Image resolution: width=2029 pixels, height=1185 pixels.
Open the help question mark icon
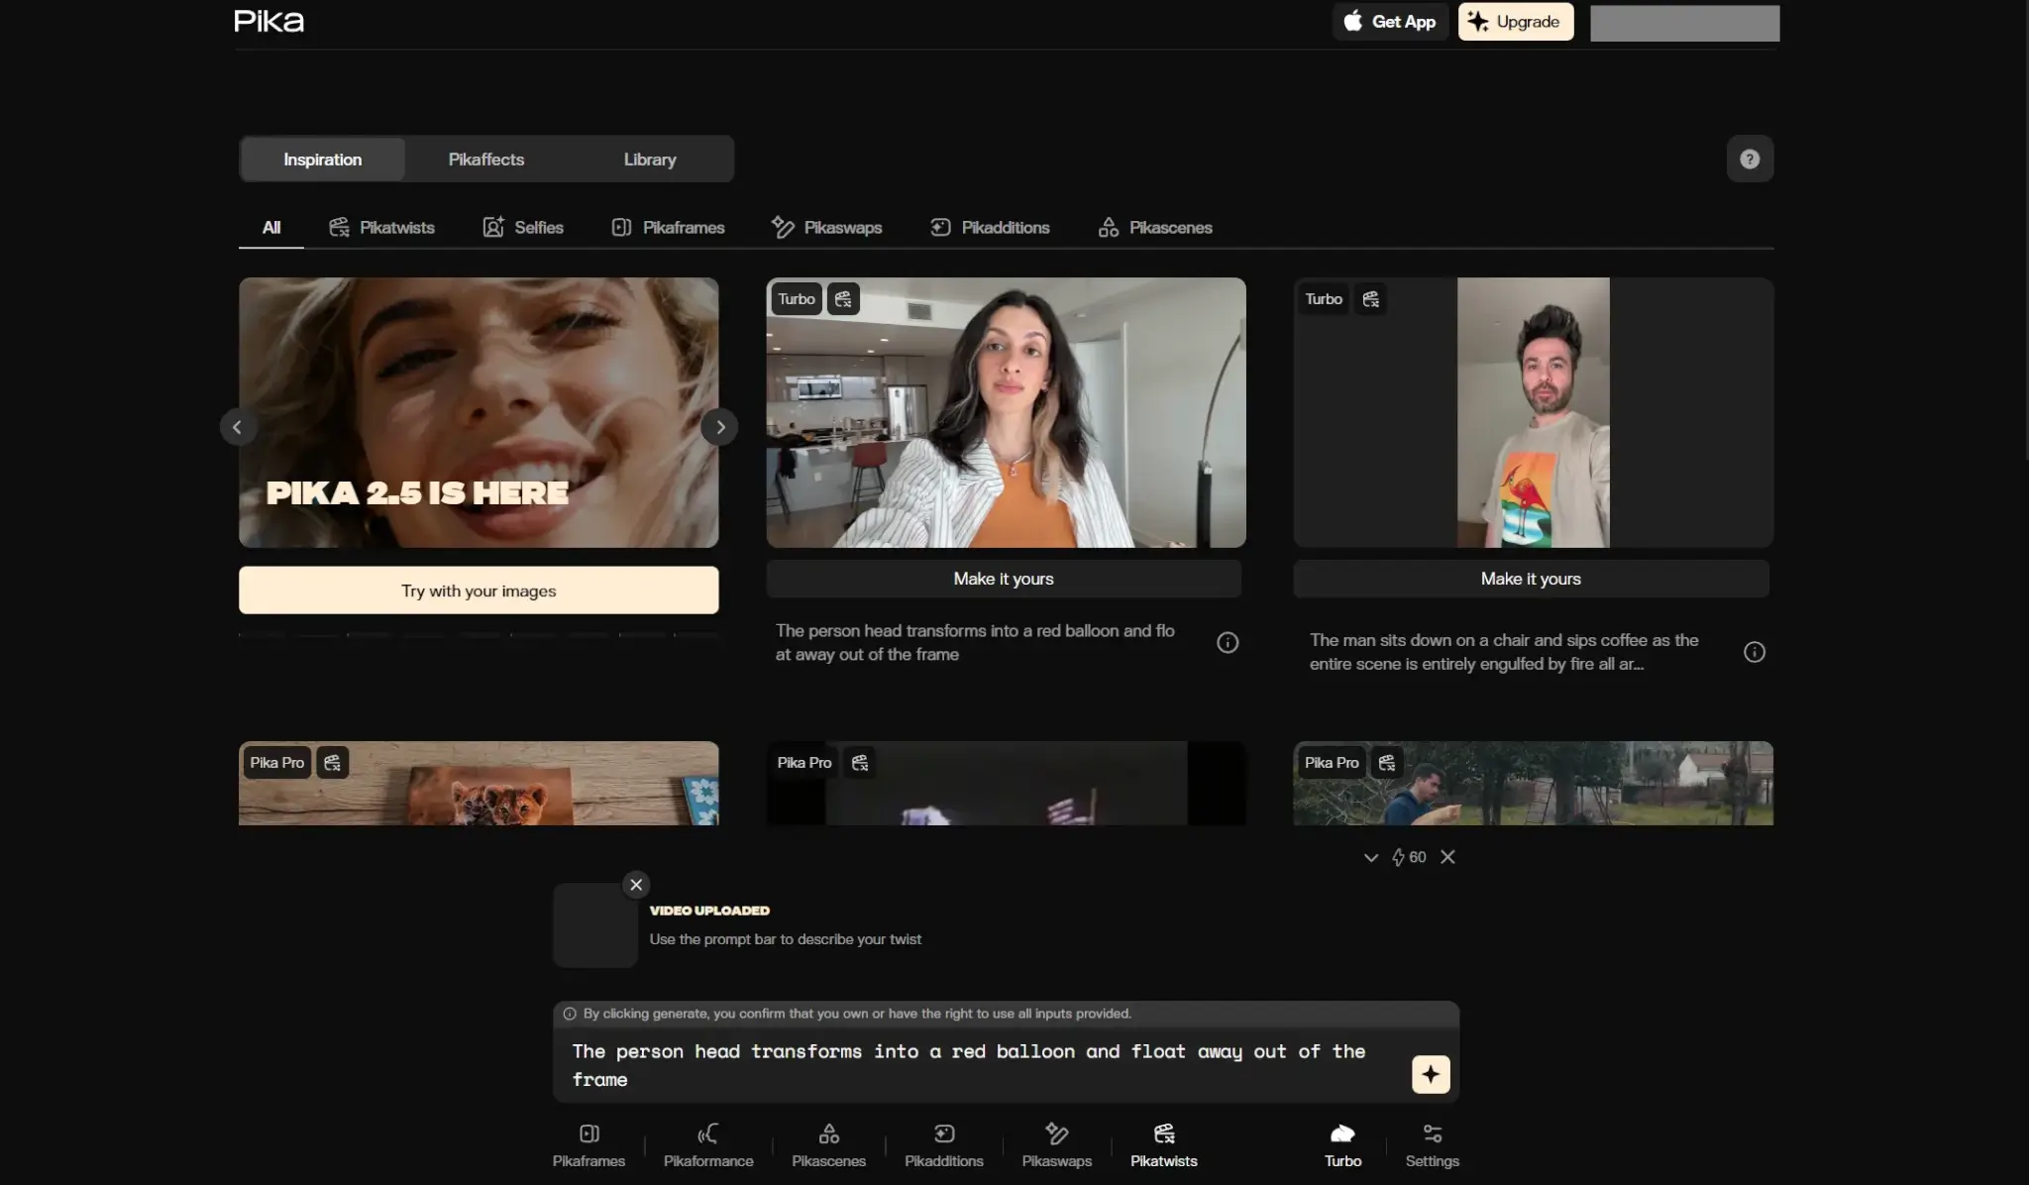pyautogui.click(x=1749, y=159)
